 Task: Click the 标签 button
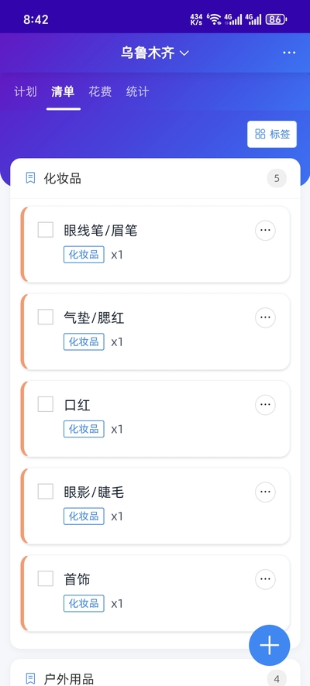click(272, 134)
